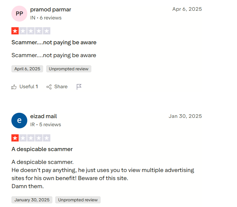Viewport: 237px width, 207px height.
Task: Open pramod parmar's profile name
Action: (x=51, y=10)
